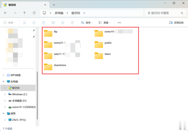This screenshot has height=131, width=188.
Task: Expand the Windows (C:) node
Action: point(5,94)
